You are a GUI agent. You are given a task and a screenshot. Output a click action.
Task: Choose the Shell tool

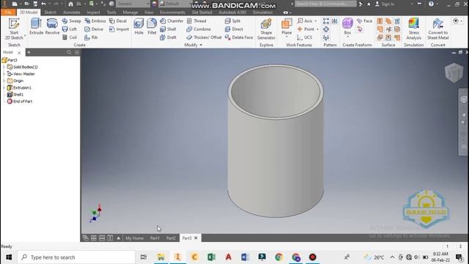[168, 29]
